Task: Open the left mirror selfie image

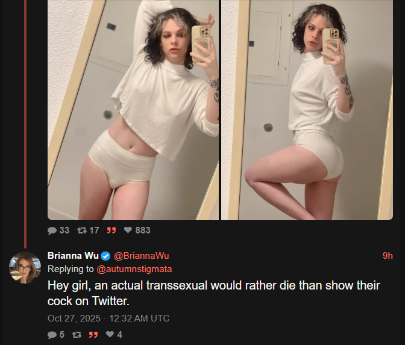Action: point(133,110)
